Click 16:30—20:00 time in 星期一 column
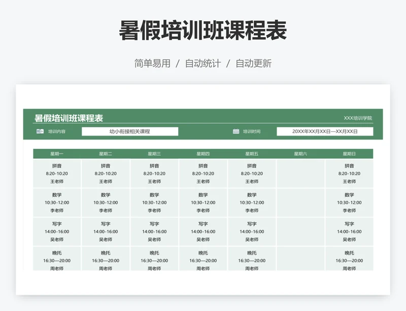The image size is (406, 311). (x=57, y=260)
